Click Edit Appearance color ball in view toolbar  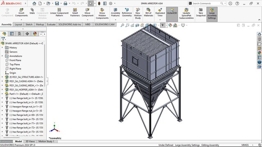coord(170,25)
